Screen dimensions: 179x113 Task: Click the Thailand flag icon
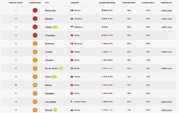coord(72,19)
